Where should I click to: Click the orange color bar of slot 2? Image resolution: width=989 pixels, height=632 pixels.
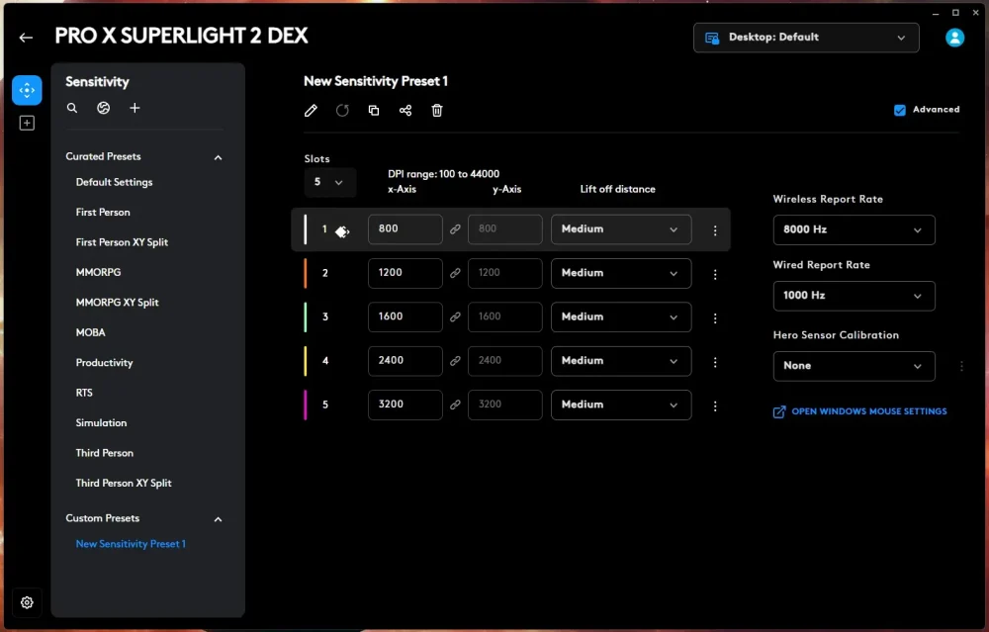point(306,273)
